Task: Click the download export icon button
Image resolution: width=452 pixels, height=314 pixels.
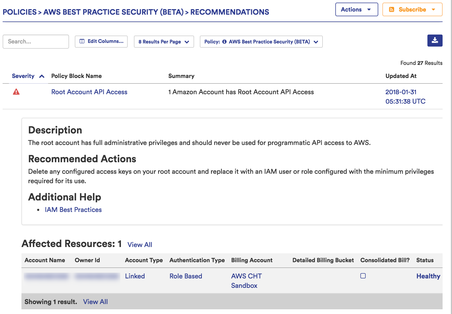Action: click(435, 41)
